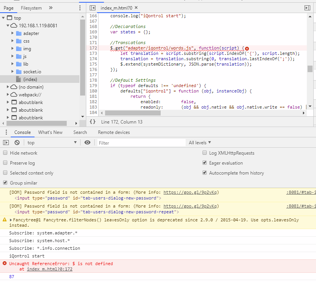Hide the navigator pane with toggle icon
The width and height of the screenshot is (316, 282).
[x=92, y=8]
